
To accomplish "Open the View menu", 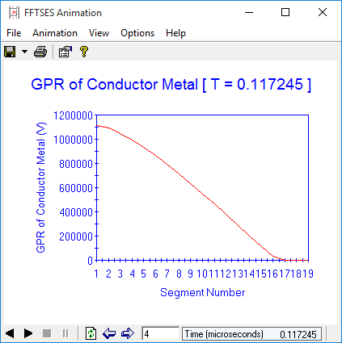I will click(99, 33).
